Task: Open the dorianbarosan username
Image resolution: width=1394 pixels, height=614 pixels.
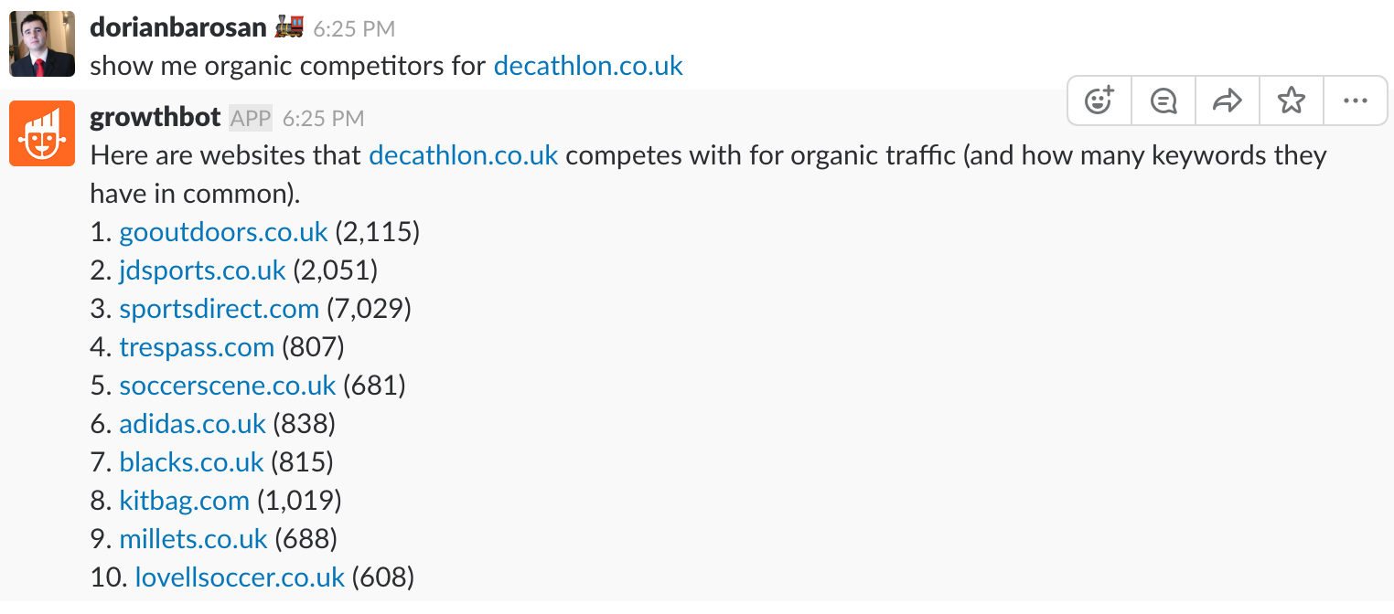Action: pos(180,27)
